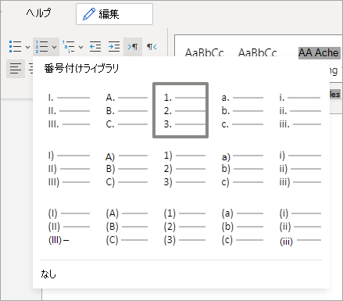Image resolution: width=343 pixels, height=301 pixels.
Task: Select the 1. 2. 3. numbering format
Action: point(180,110)
